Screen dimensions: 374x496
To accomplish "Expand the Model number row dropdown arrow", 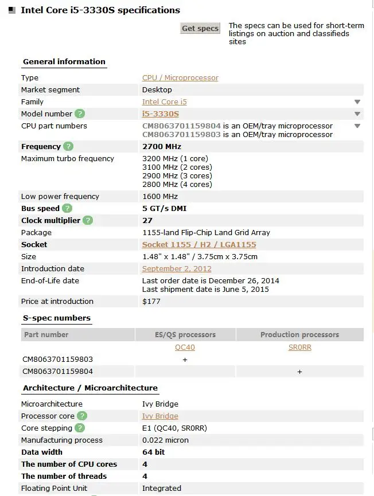I will pos(357,114).
